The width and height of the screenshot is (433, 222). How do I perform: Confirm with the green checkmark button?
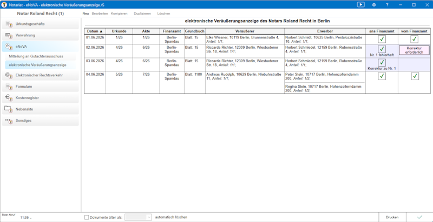420,217
